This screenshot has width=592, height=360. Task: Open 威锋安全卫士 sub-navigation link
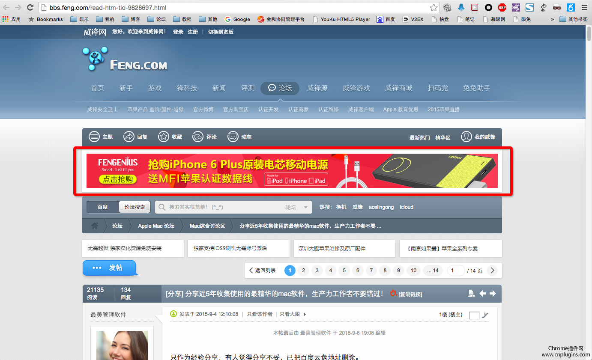click(x=102, y=110)
